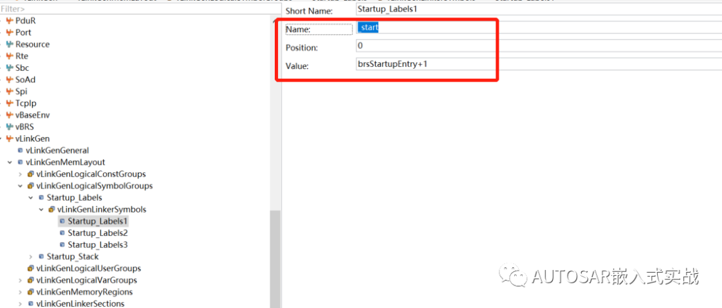The width and height of the screenshot is (722, 308).
Task: Click the Short Name text field
Action: point(535,10)
